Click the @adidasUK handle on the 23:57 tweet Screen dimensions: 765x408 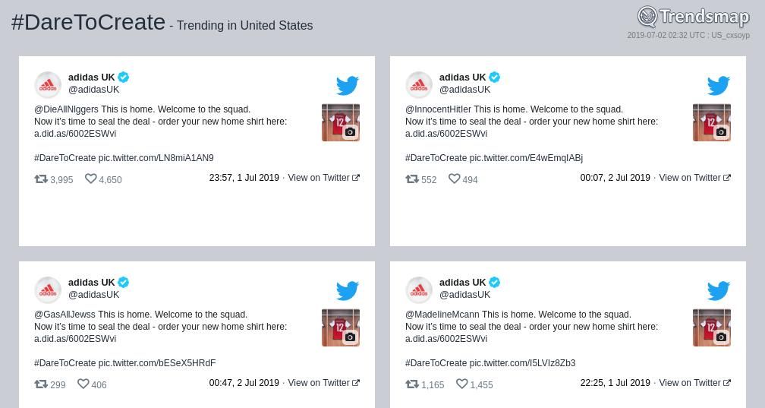[93, 90]
